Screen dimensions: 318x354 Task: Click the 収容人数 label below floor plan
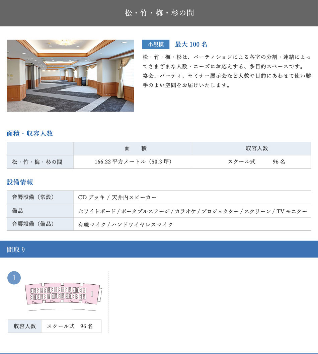[25, 326]
